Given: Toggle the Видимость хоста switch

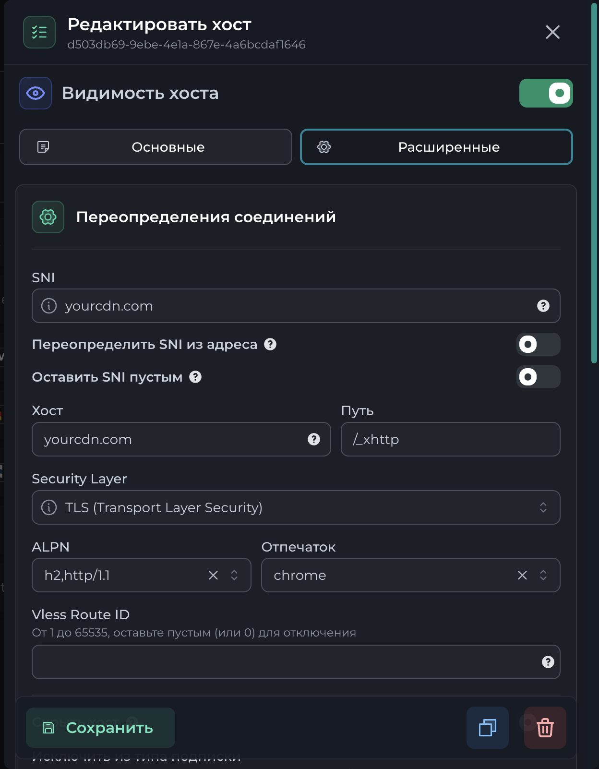Looking at the screenshot, I should pos(546,93).
